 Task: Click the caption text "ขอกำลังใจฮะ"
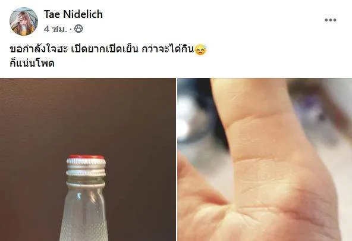[39, 49]
